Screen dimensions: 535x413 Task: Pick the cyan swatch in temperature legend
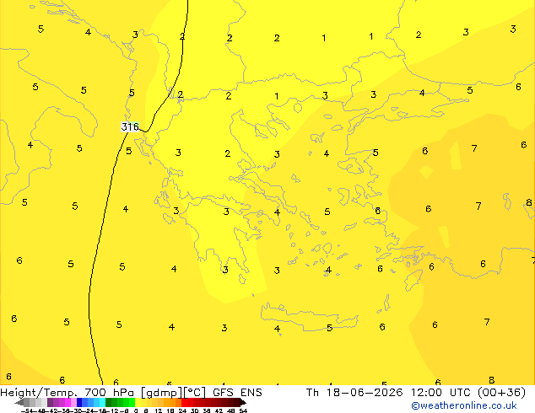pyautogui.click(x=102, y=402)
